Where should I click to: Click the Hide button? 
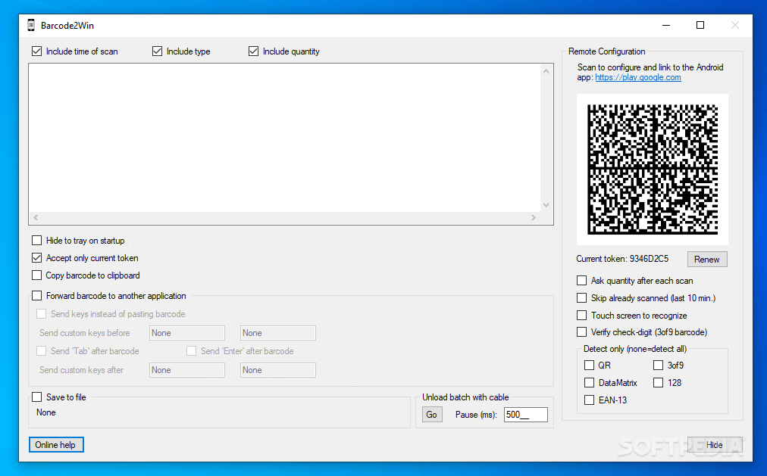(714, 444)
